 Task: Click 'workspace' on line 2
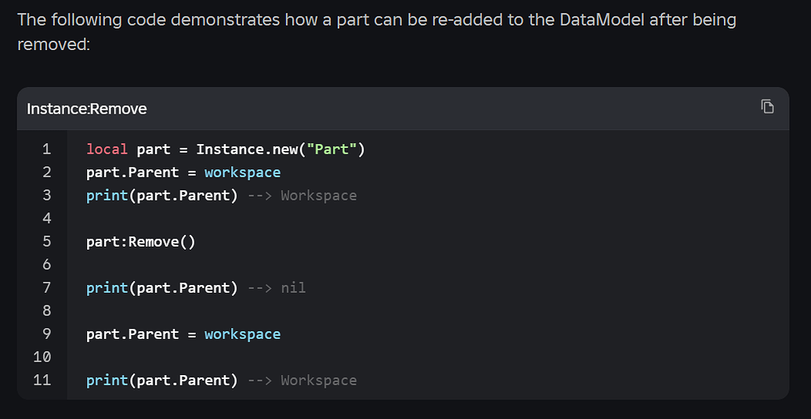(242, 172)
